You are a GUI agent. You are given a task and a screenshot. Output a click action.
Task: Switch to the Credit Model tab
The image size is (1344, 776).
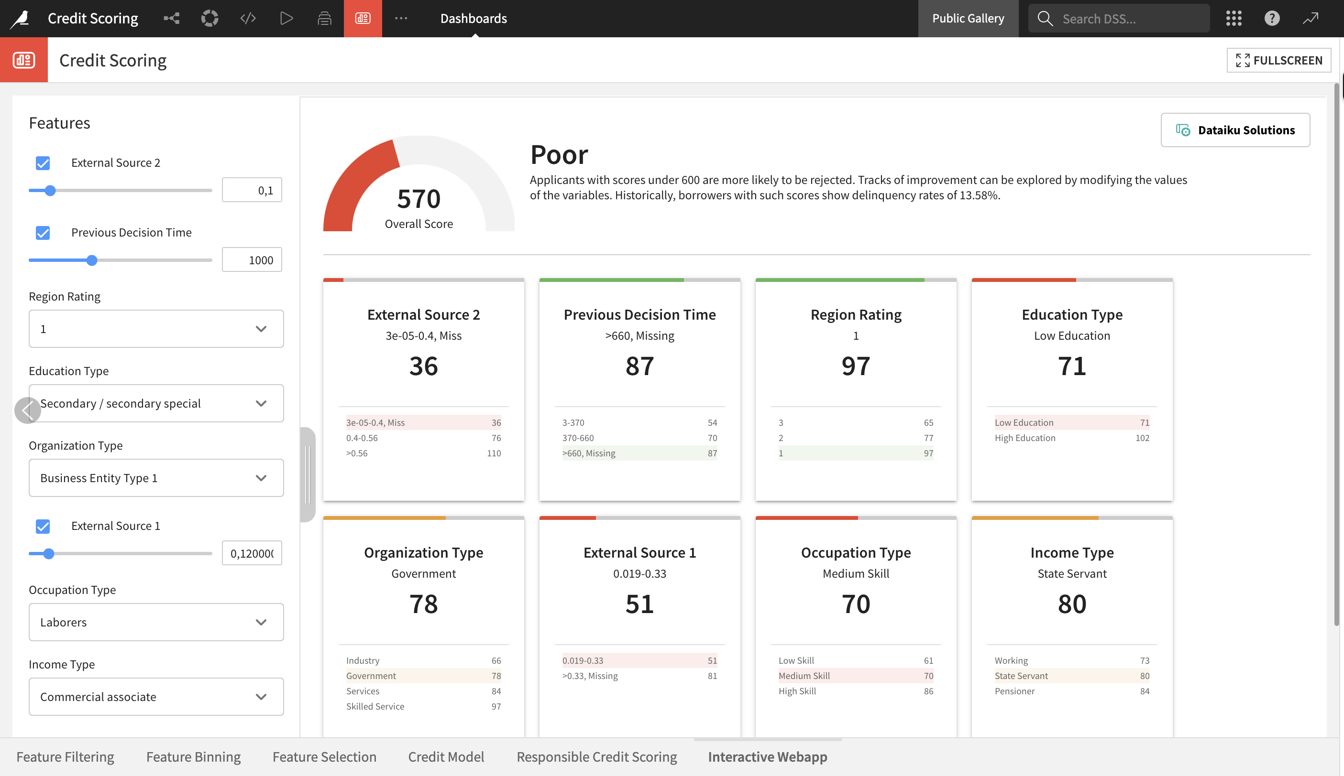pos(446,756)
